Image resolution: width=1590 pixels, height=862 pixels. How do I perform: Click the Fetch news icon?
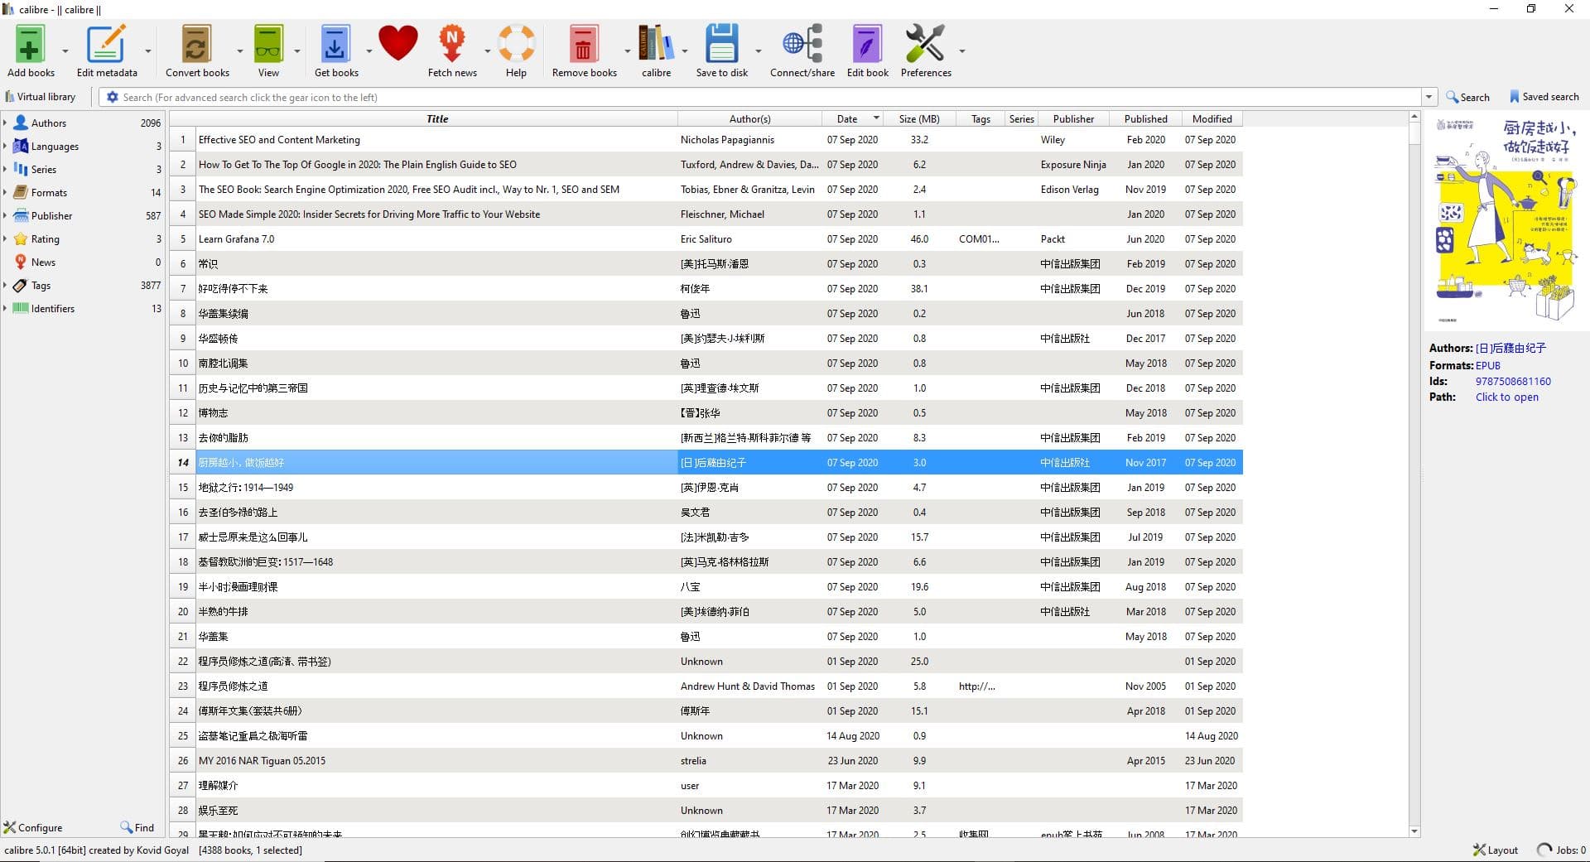[451, 45]
